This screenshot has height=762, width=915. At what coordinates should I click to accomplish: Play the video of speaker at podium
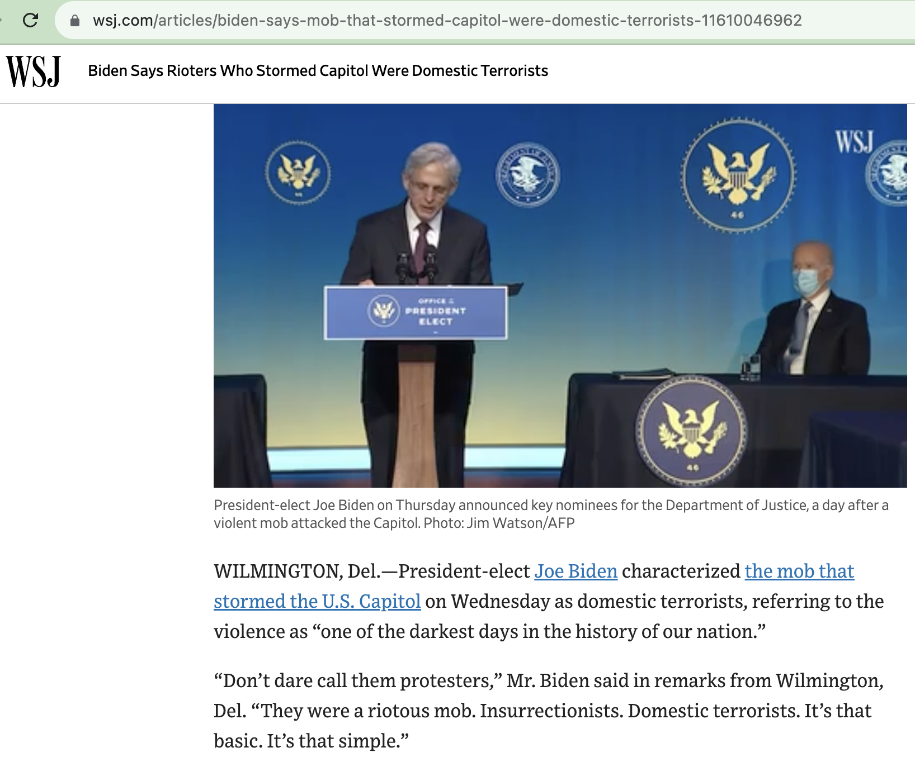tap(560, 296)
